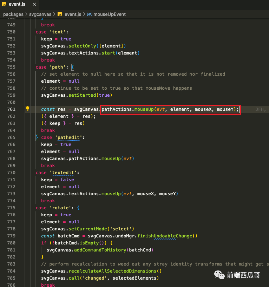Click comment on line 756

(x=133, y=74)
